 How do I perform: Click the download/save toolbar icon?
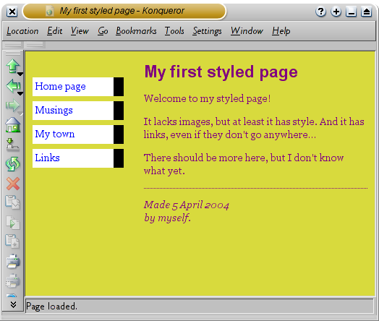pyautogui.click(x=12, y=145)
